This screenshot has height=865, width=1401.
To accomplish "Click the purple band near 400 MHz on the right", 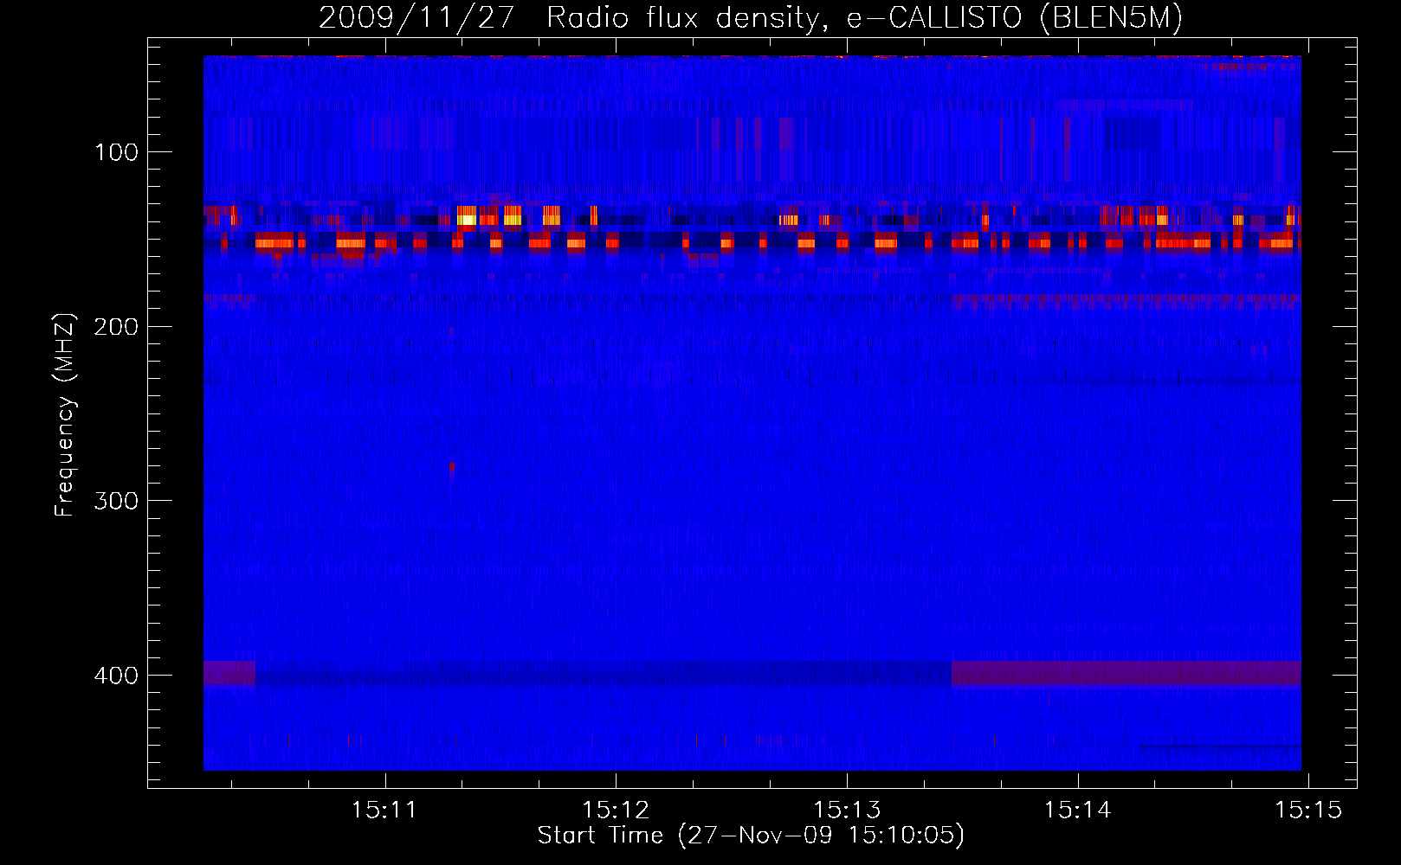I will click(x=1126, y=673).
